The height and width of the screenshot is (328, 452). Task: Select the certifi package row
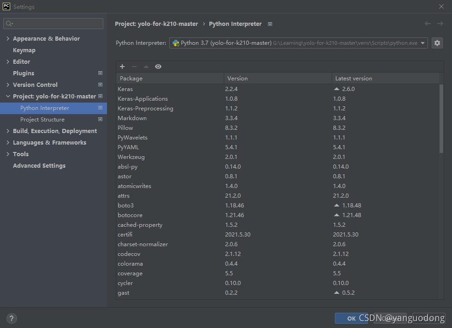tap(278, 235)
